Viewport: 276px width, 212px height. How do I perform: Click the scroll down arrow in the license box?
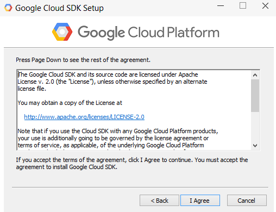coord(255,146)
